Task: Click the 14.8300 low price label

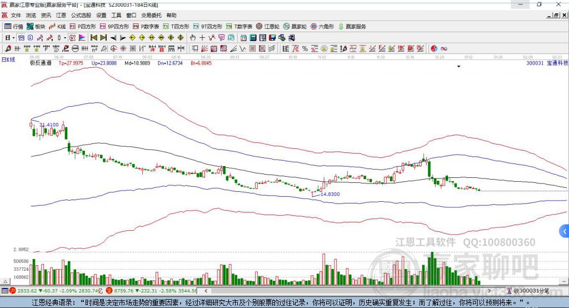Action: point(330,195)
